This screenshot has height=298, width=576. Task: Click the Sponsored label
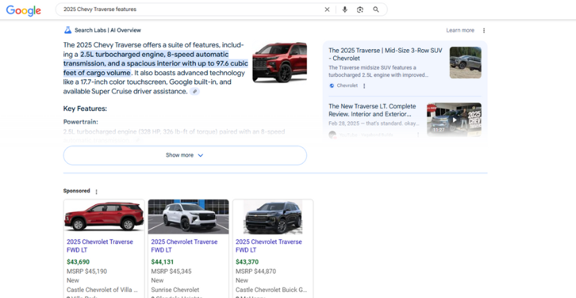(x=76, y=191)
